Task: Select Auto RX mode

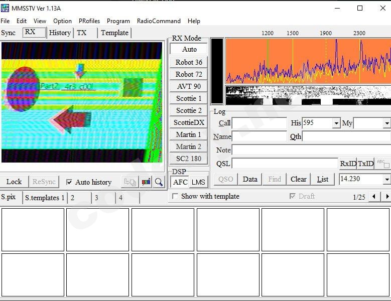Action: tap(189, 49)
